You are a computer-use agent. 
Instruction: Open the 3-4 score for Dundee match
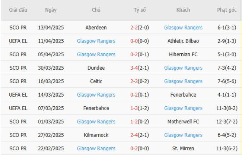pyautogui.click(x=134, y=68)
